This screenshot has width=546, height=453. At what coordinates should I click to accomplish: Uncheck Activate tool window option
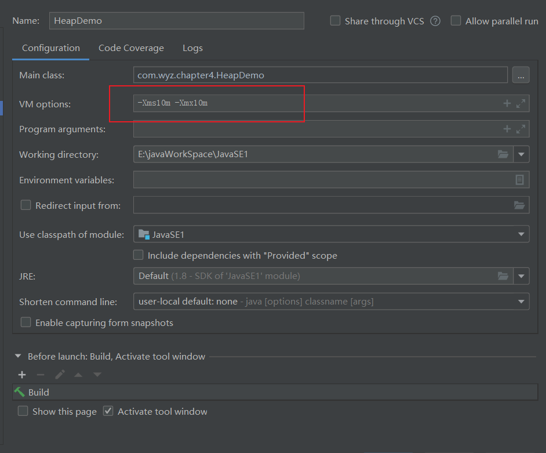(108, 411)
